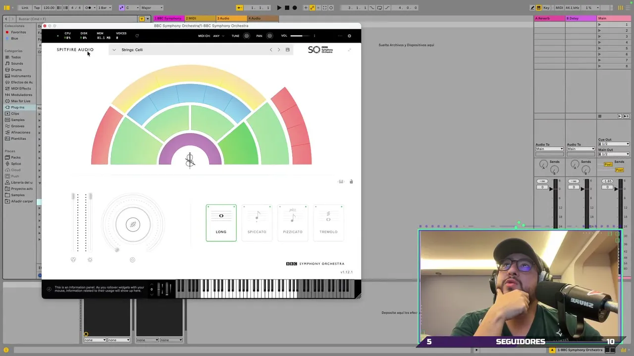
Task: Select the B Delay return track
Action: [x=581, y=18]
